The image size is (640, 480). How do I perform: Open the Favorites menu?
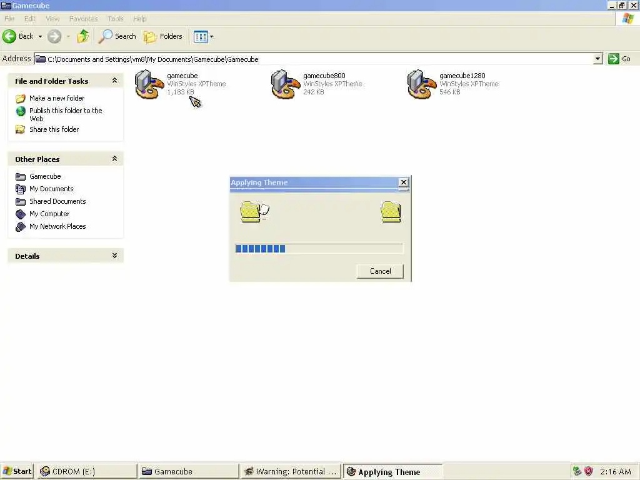point(84,19)
